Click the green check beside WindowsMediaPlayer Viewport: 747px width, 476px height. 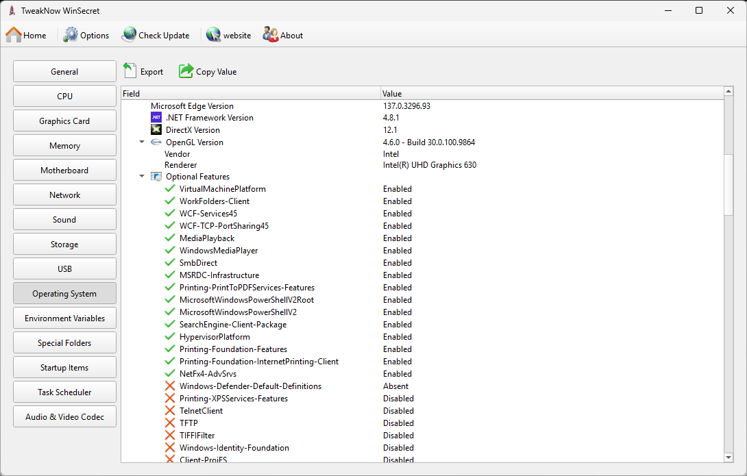pyautogui.click(x=169, y=251)
